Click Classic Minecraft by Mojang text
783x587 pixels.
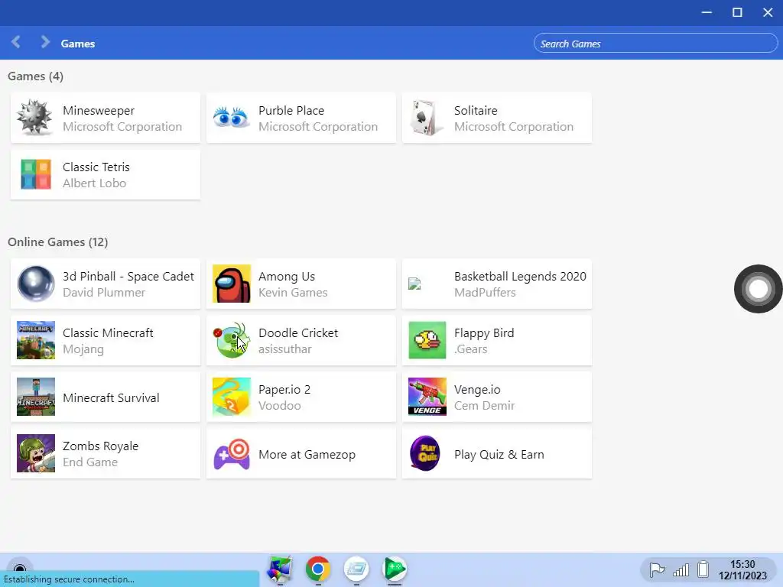click(x=108, y=341)
